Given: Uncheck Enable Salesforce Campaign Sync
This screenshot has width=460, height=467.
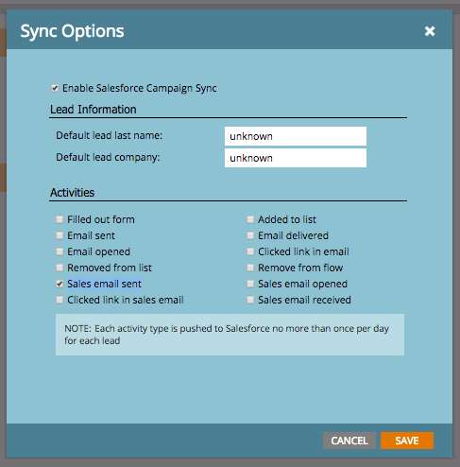Looking at the screenshot, I should pyautogui.click(x=55, y=88).
